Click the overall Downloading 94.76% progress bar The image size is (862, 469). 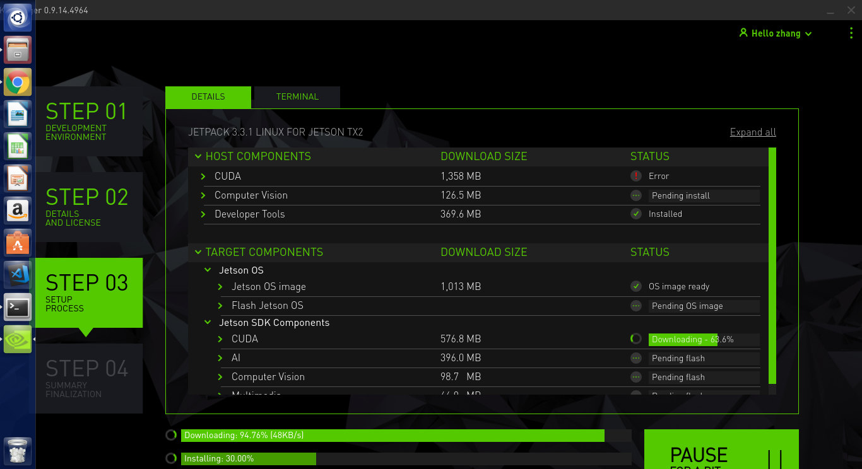(406, 436)
